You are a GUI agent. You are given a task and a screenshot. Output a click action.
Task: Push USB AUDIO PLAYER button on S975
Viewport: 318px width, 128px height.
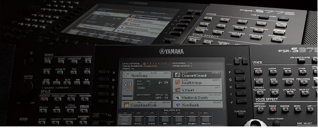[301, 61]
